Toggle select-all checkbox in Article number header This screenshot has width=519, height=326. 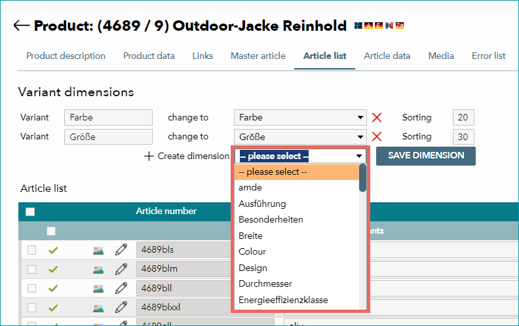tap(30, 211)
